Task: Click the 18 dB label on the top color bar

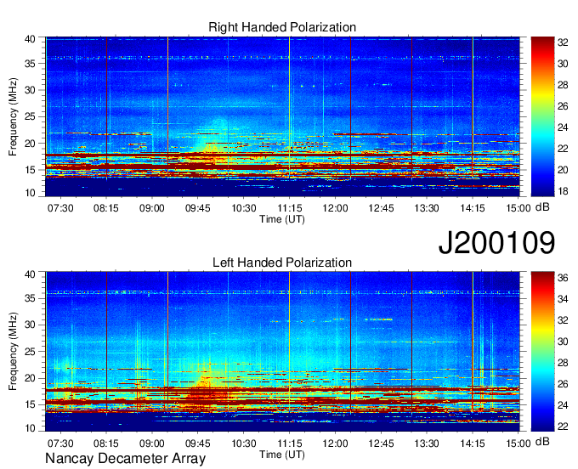Action: tap(563, 191)
